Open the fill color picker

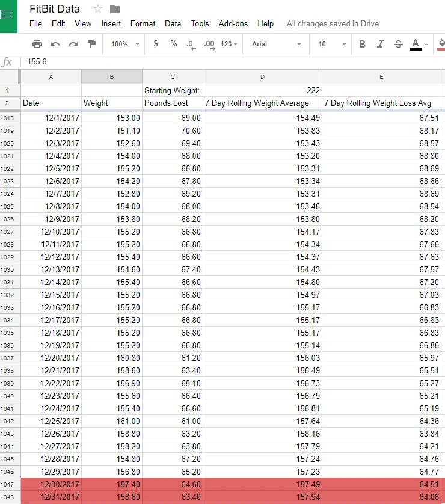tap(441, 45)
